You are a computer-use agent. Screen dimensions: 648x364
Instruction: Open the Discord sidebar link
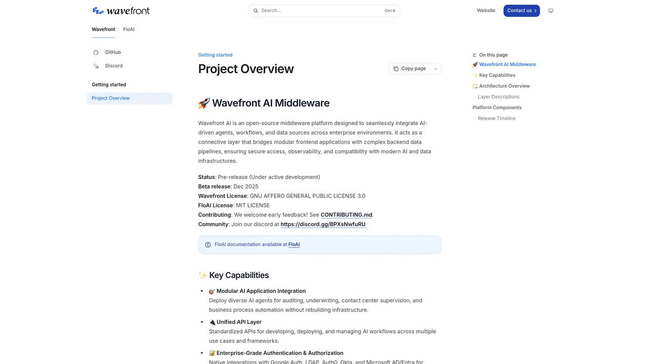coord(114,66)
